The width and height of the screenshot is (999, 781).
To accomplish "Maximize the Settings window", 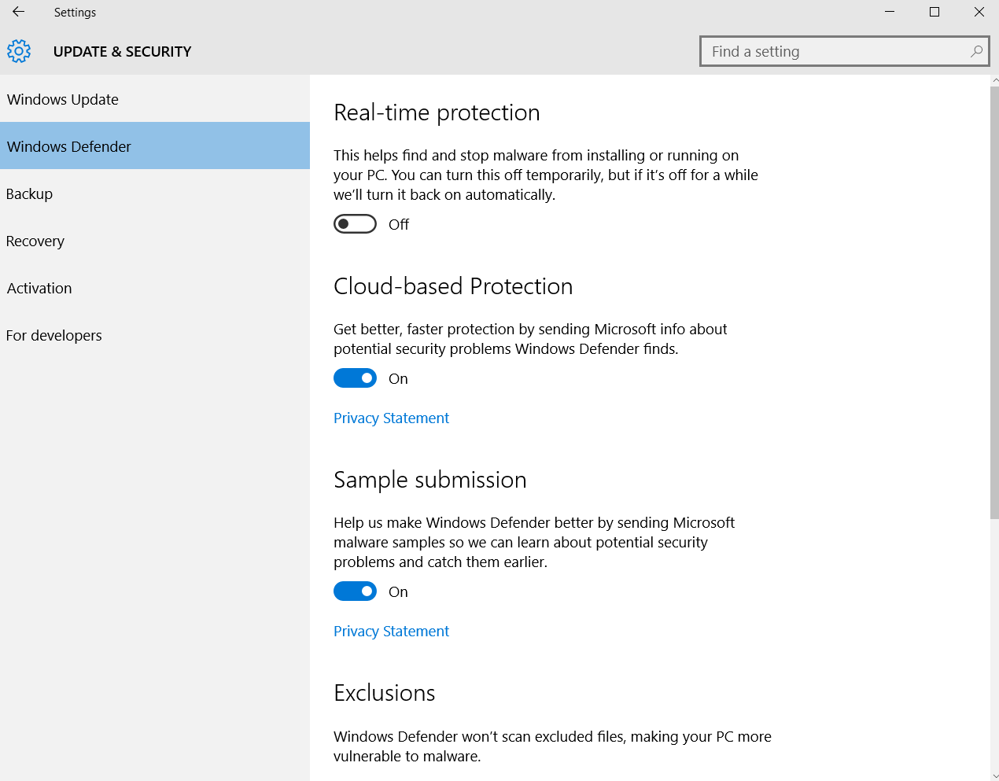I will click(x=934, y=12).
